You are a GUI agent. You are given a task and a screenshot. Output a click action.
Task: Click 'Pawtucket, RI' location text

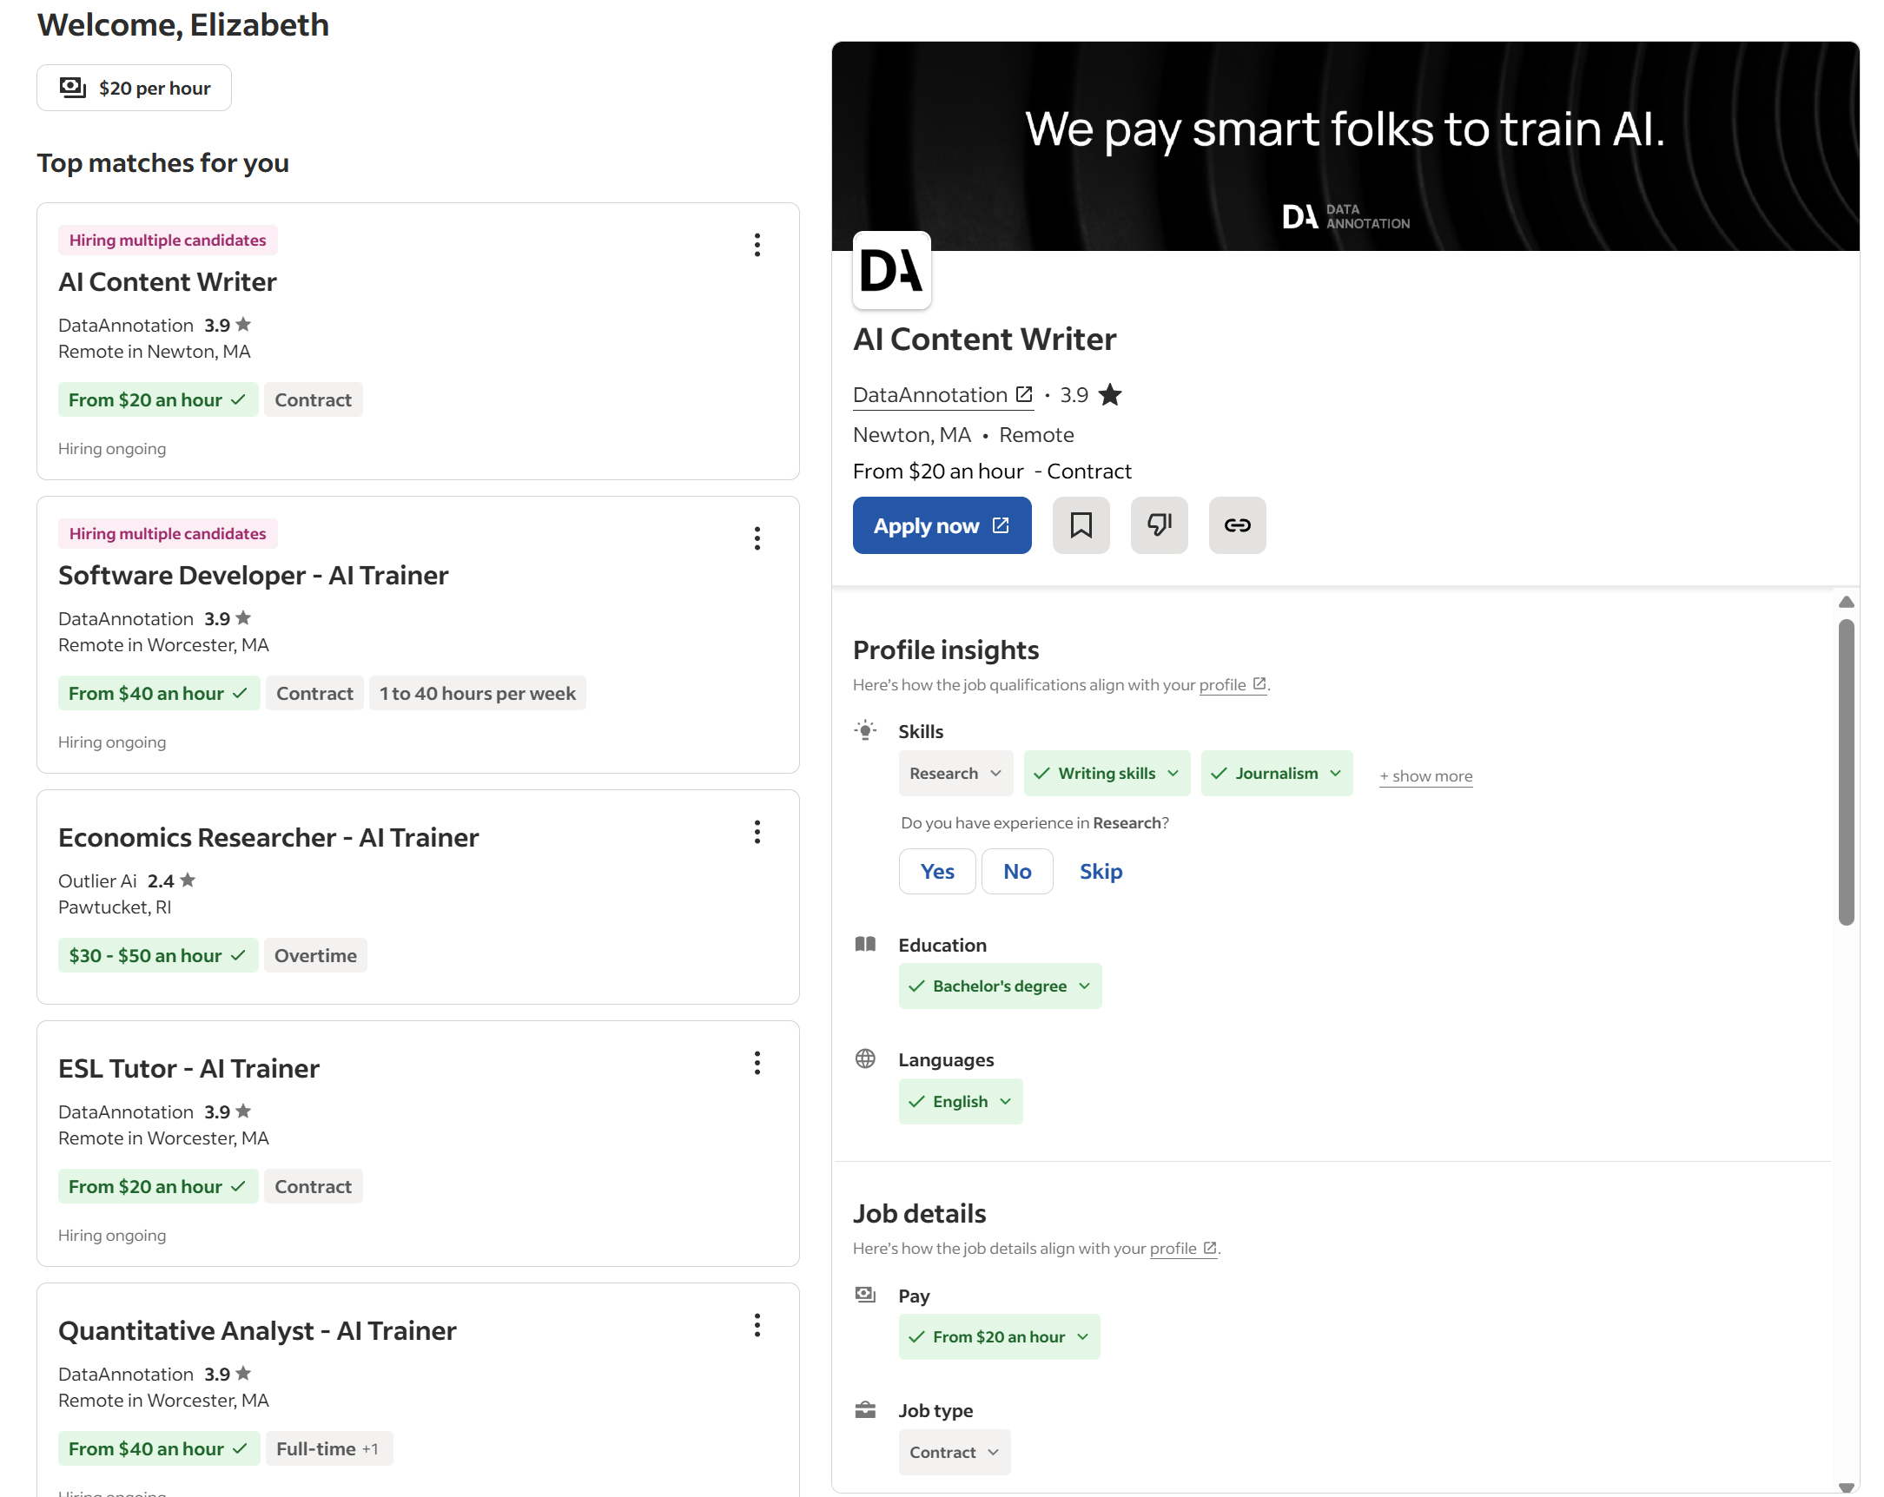point(115,907)
